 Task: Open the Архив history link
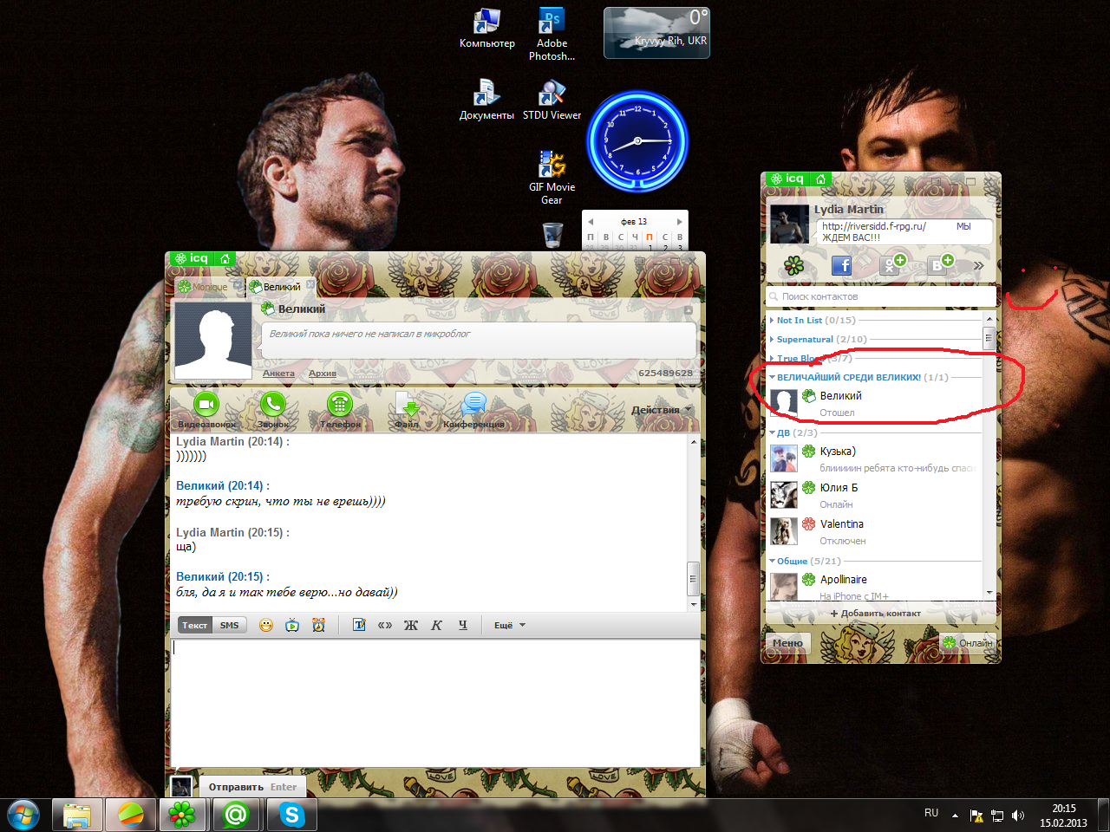click(x=323, y=373)
